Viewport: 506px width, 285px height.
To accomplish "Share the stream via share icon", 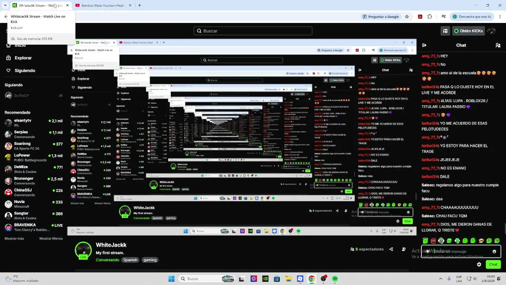I will pyautogui.click(x=391, y=249).
